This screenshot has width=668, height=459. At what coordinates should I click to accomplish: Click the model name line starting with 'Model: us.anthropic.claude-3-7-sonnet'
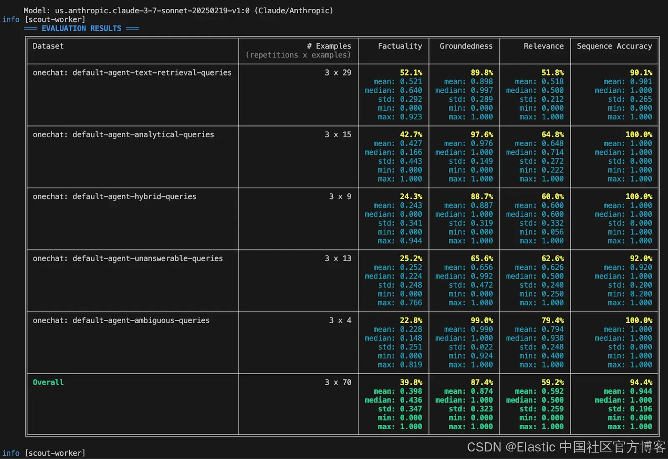(178, 10)
